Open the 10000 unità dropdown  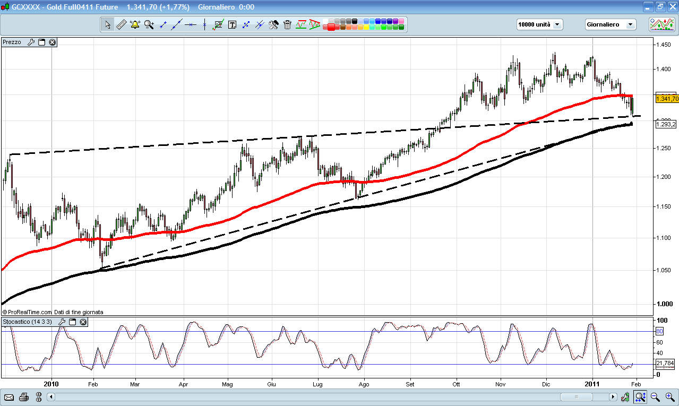click(x=539, y=24)
